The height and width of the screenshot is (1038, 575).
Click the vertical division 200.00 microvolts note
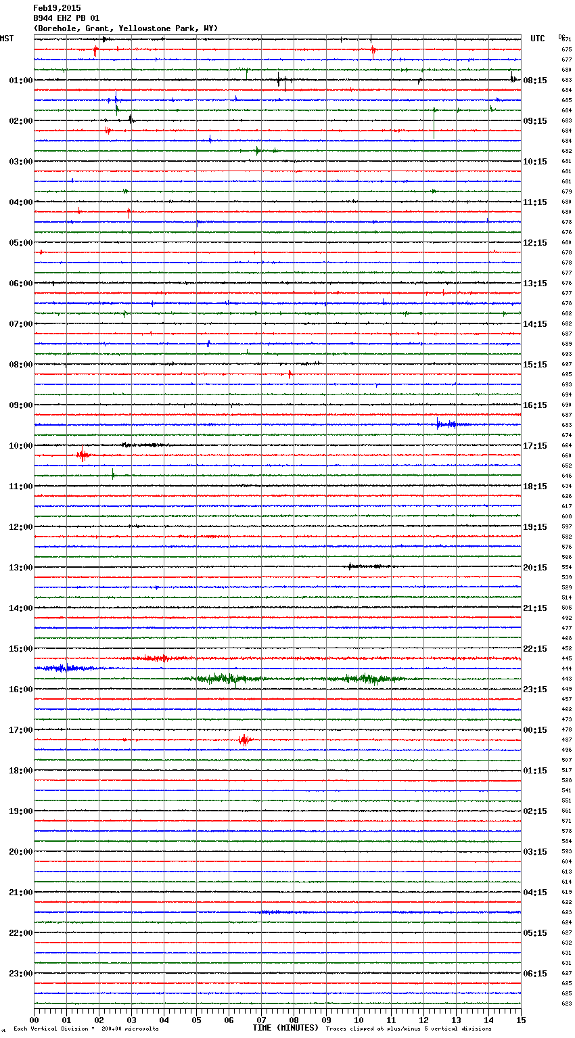86,1029
